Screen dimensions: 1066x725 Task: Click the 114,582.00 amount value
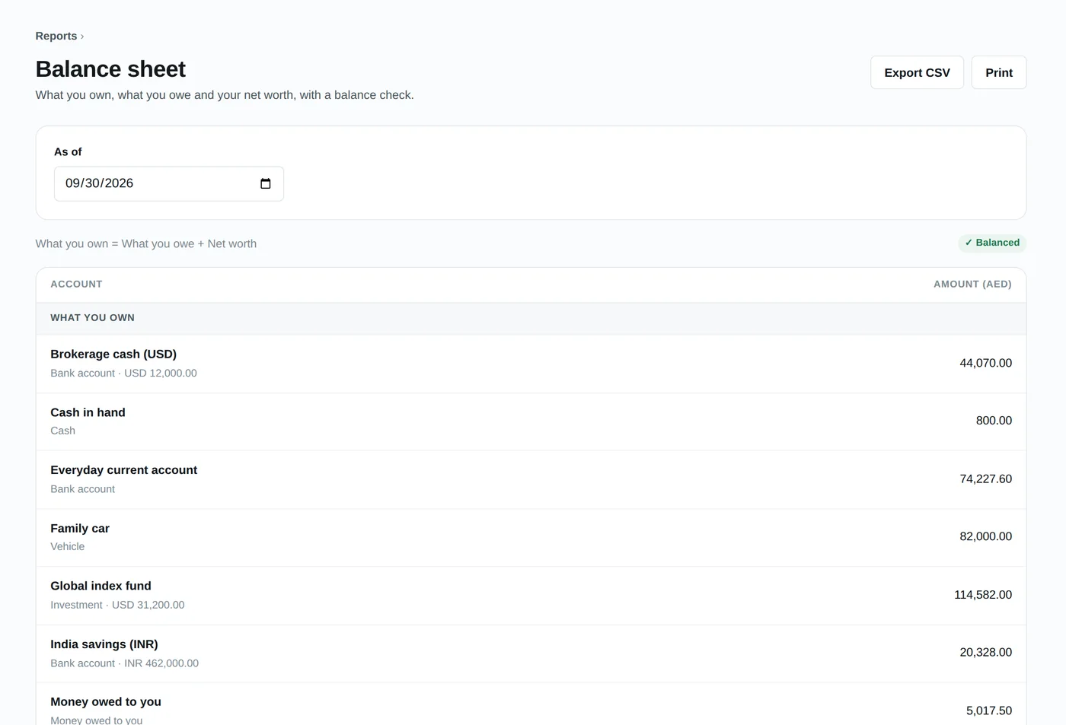point(983,594)
